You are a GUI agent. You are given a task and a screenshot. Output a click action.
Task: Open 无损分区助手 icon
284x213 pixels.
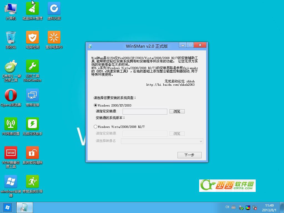pos(32,126)
